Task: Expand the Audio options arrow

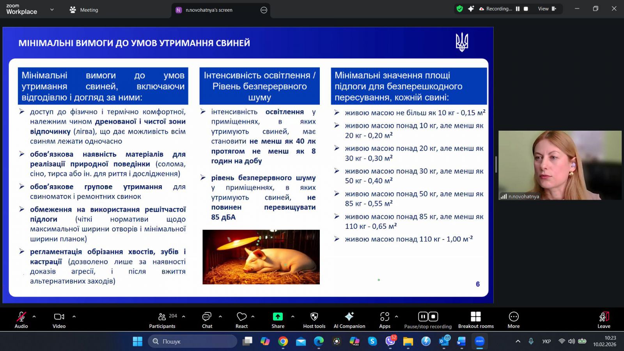Action: (34, 316)
